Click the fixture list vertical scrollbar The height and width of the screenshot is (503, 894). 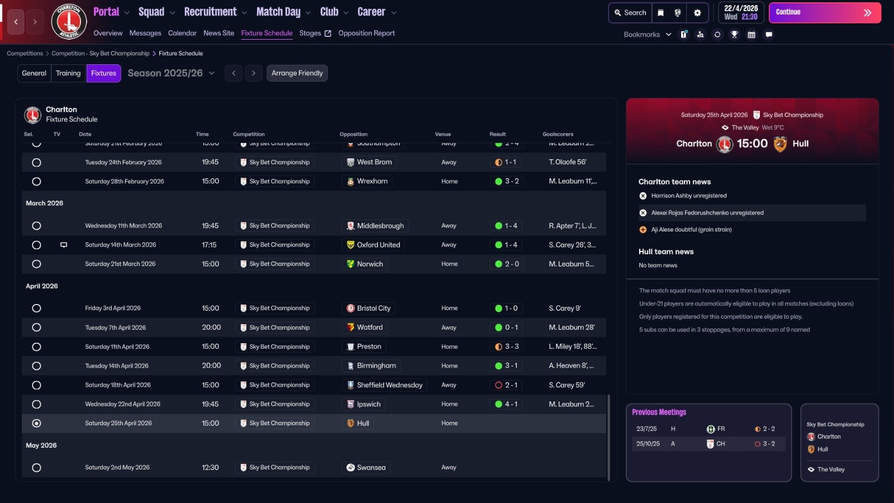(x=608, y=437)
